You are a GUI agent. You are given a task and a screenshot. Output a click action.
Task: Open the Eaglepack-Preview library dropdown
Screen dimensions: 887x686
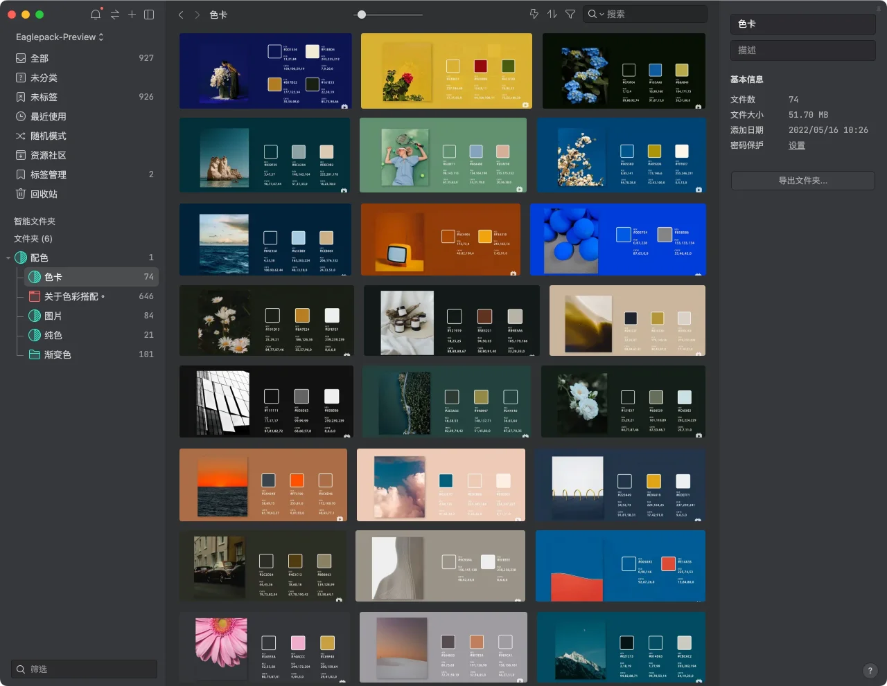[60, 37]
